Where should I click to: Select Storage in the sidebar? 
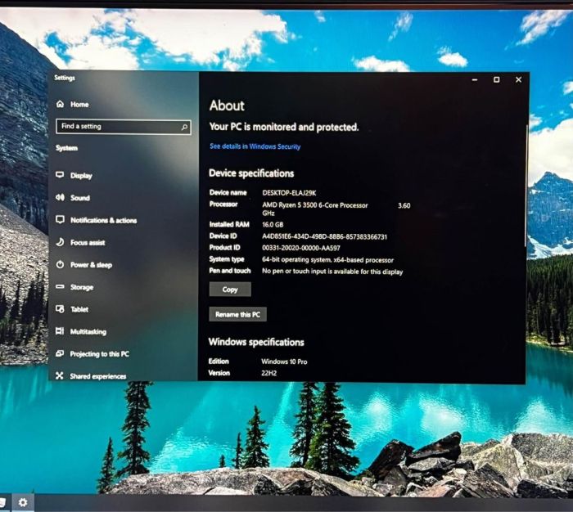tap(82, 287)
